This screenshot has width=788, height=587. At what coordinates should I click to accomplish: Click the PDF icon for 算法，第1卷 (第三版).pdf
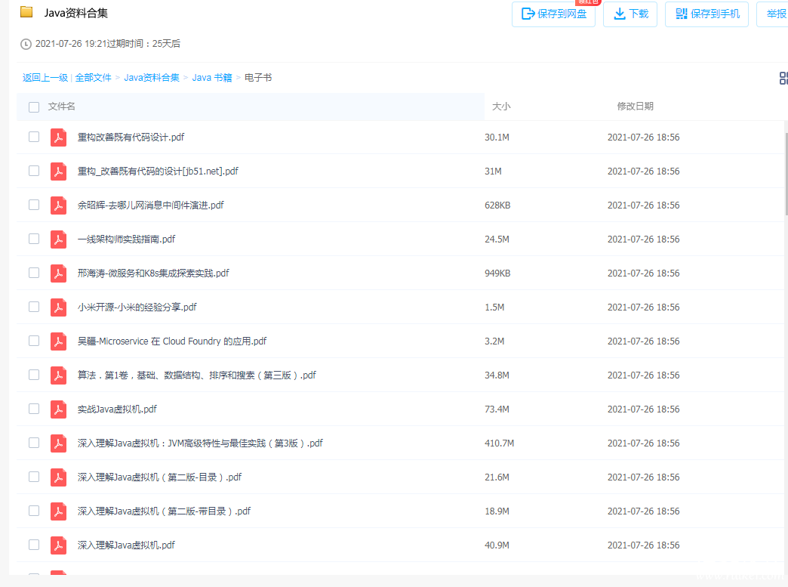(x=58, y=375)
